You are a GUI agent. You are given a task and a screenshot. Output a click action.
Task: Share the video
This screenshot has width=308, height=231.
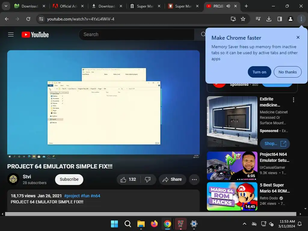(x=172, y=179)
